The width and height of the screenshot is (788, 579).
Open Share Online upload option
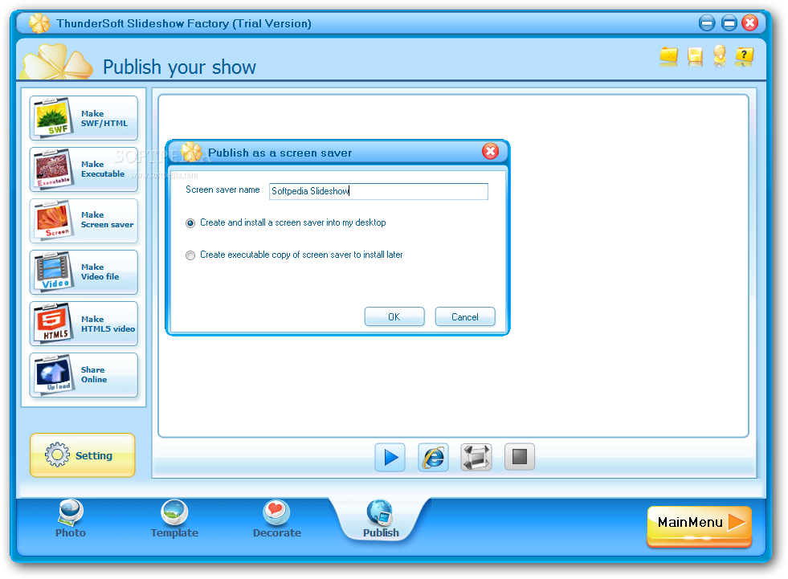(x=84, y=375)
